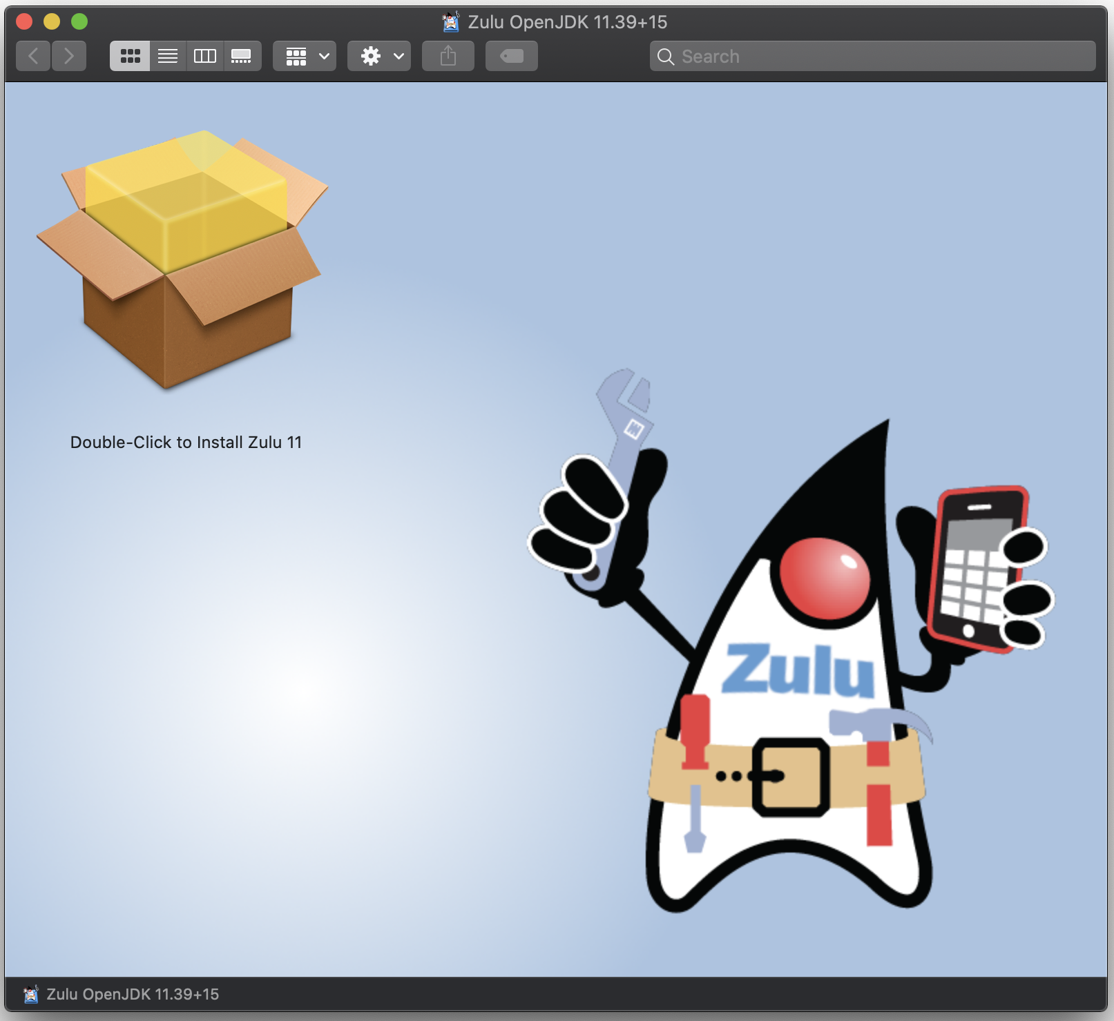Image resolution: width=1114 pixels, height=1021 pixels.
Task: Switch to Column view
Action: (204, 56)
